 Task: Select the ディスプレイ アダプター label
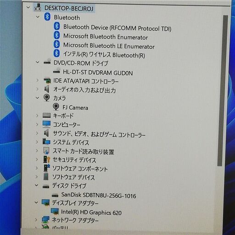tap(75, 203)
